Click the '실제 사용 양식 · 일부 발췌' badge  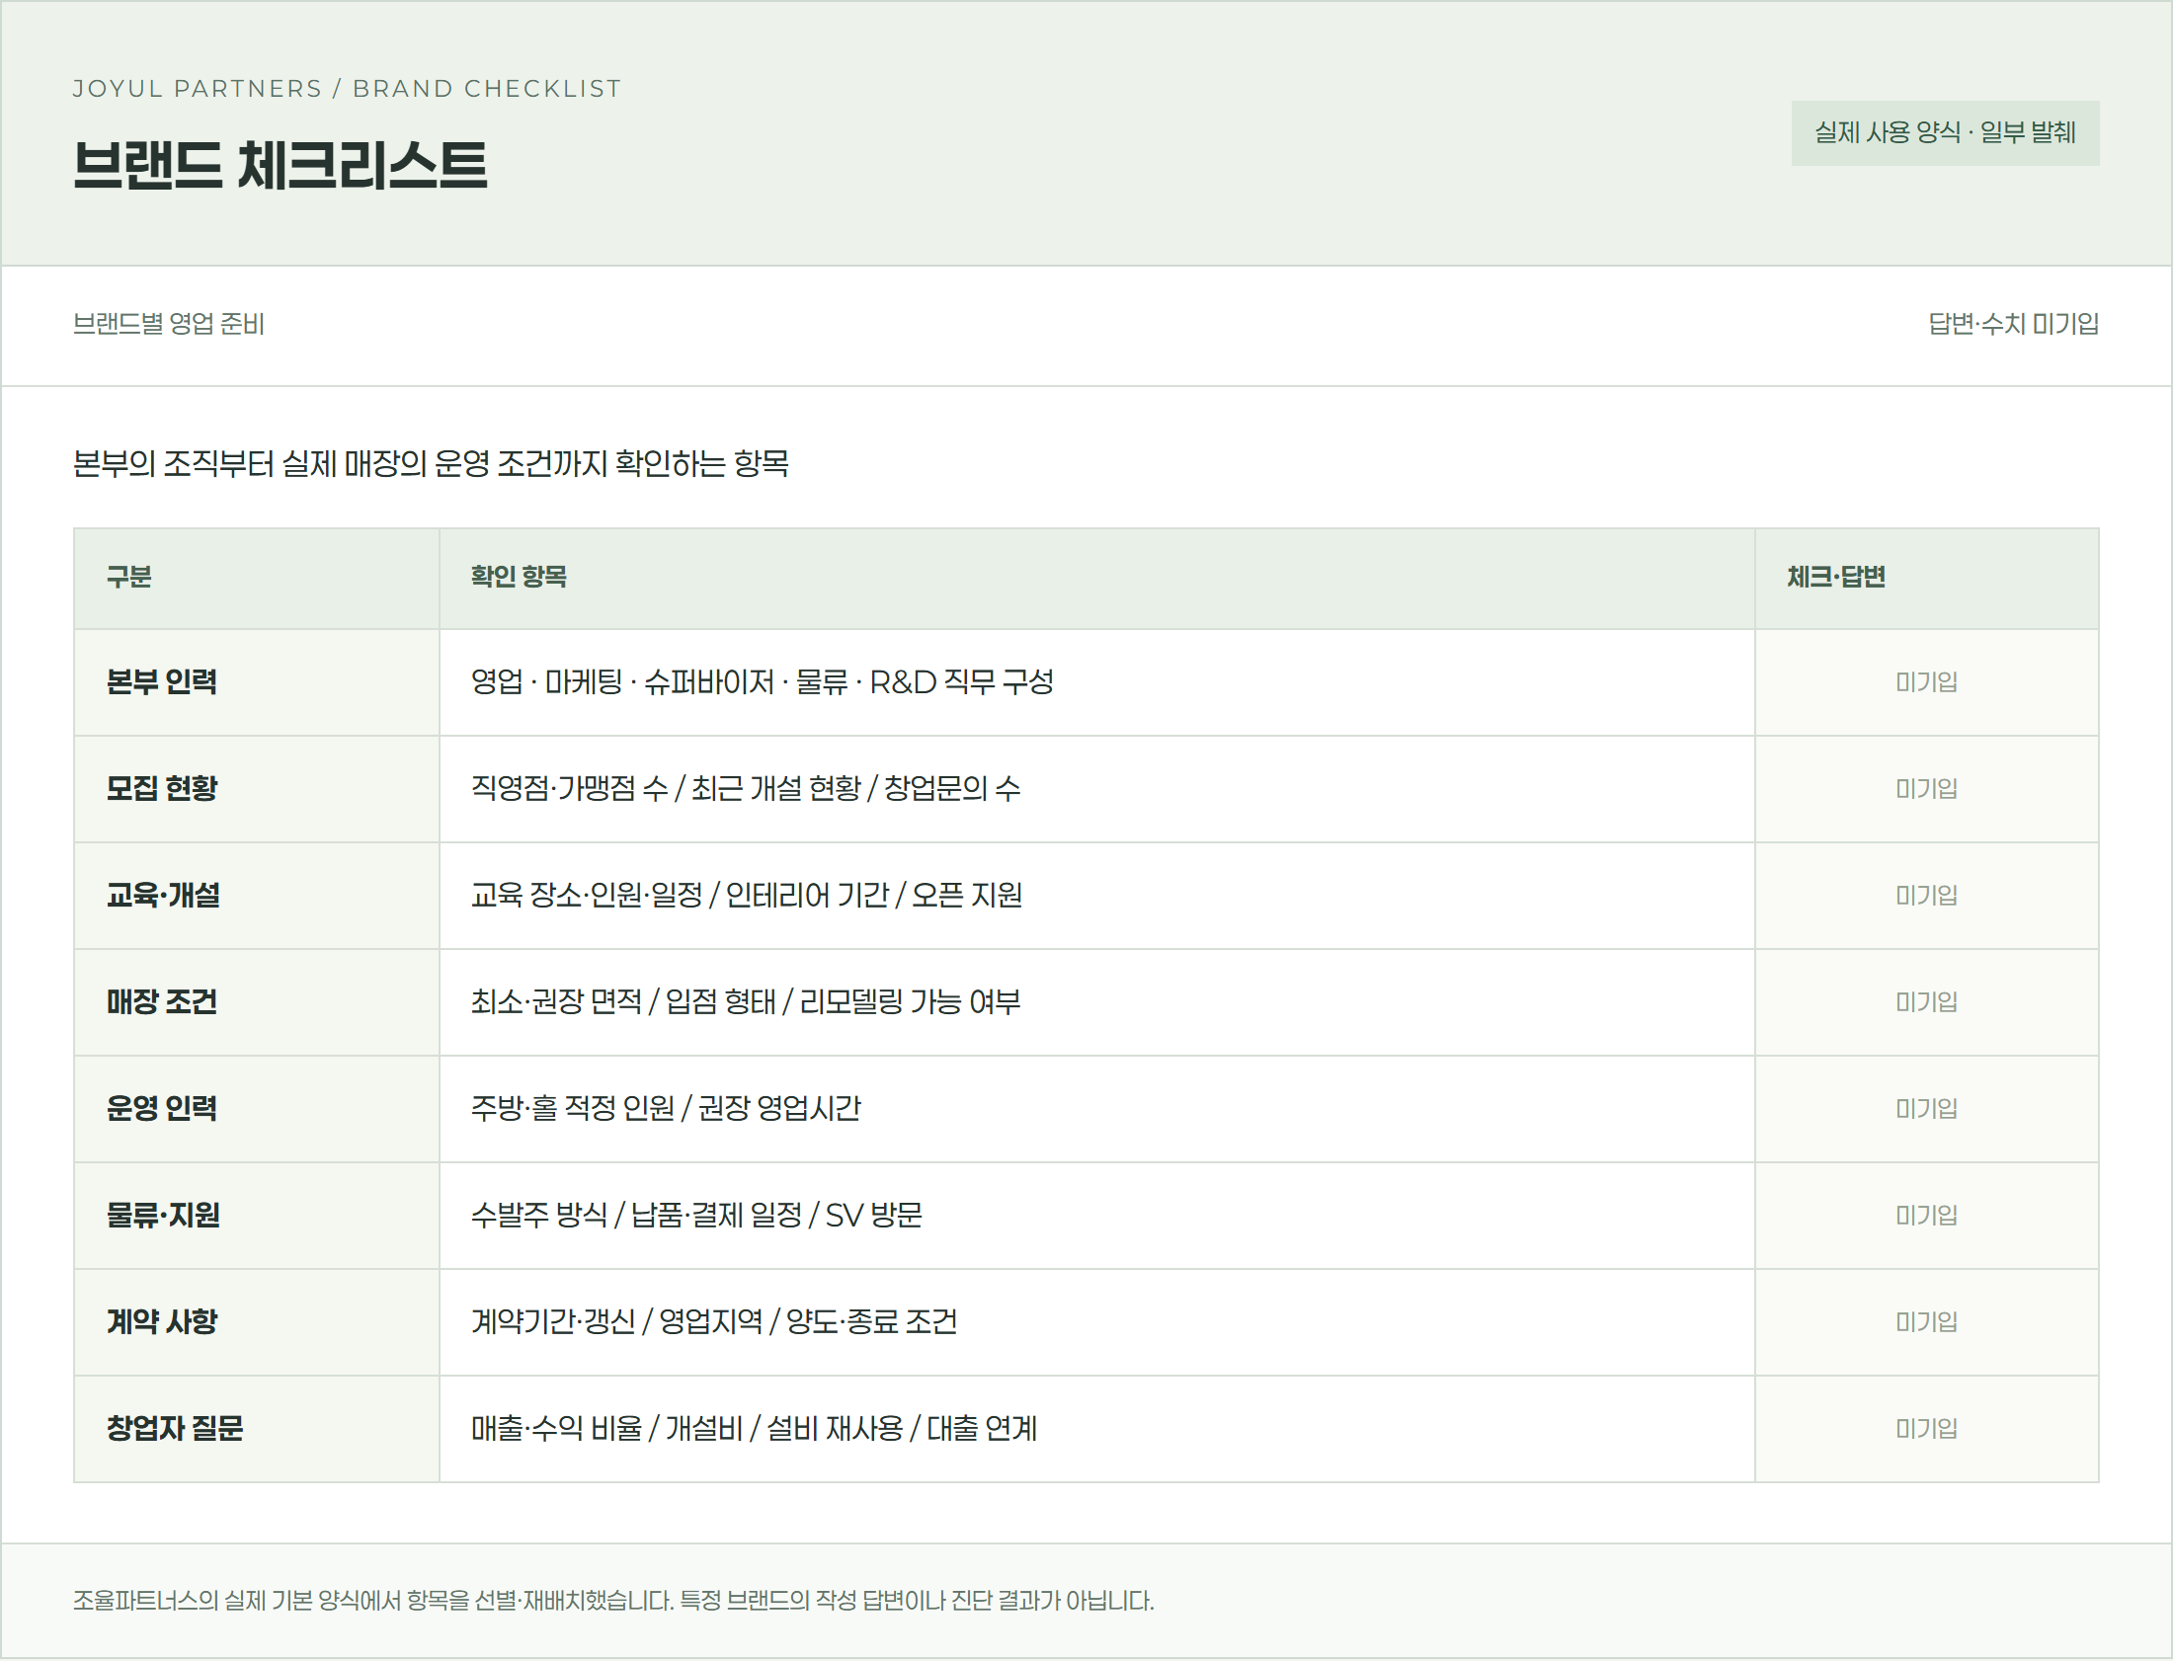1945,132
